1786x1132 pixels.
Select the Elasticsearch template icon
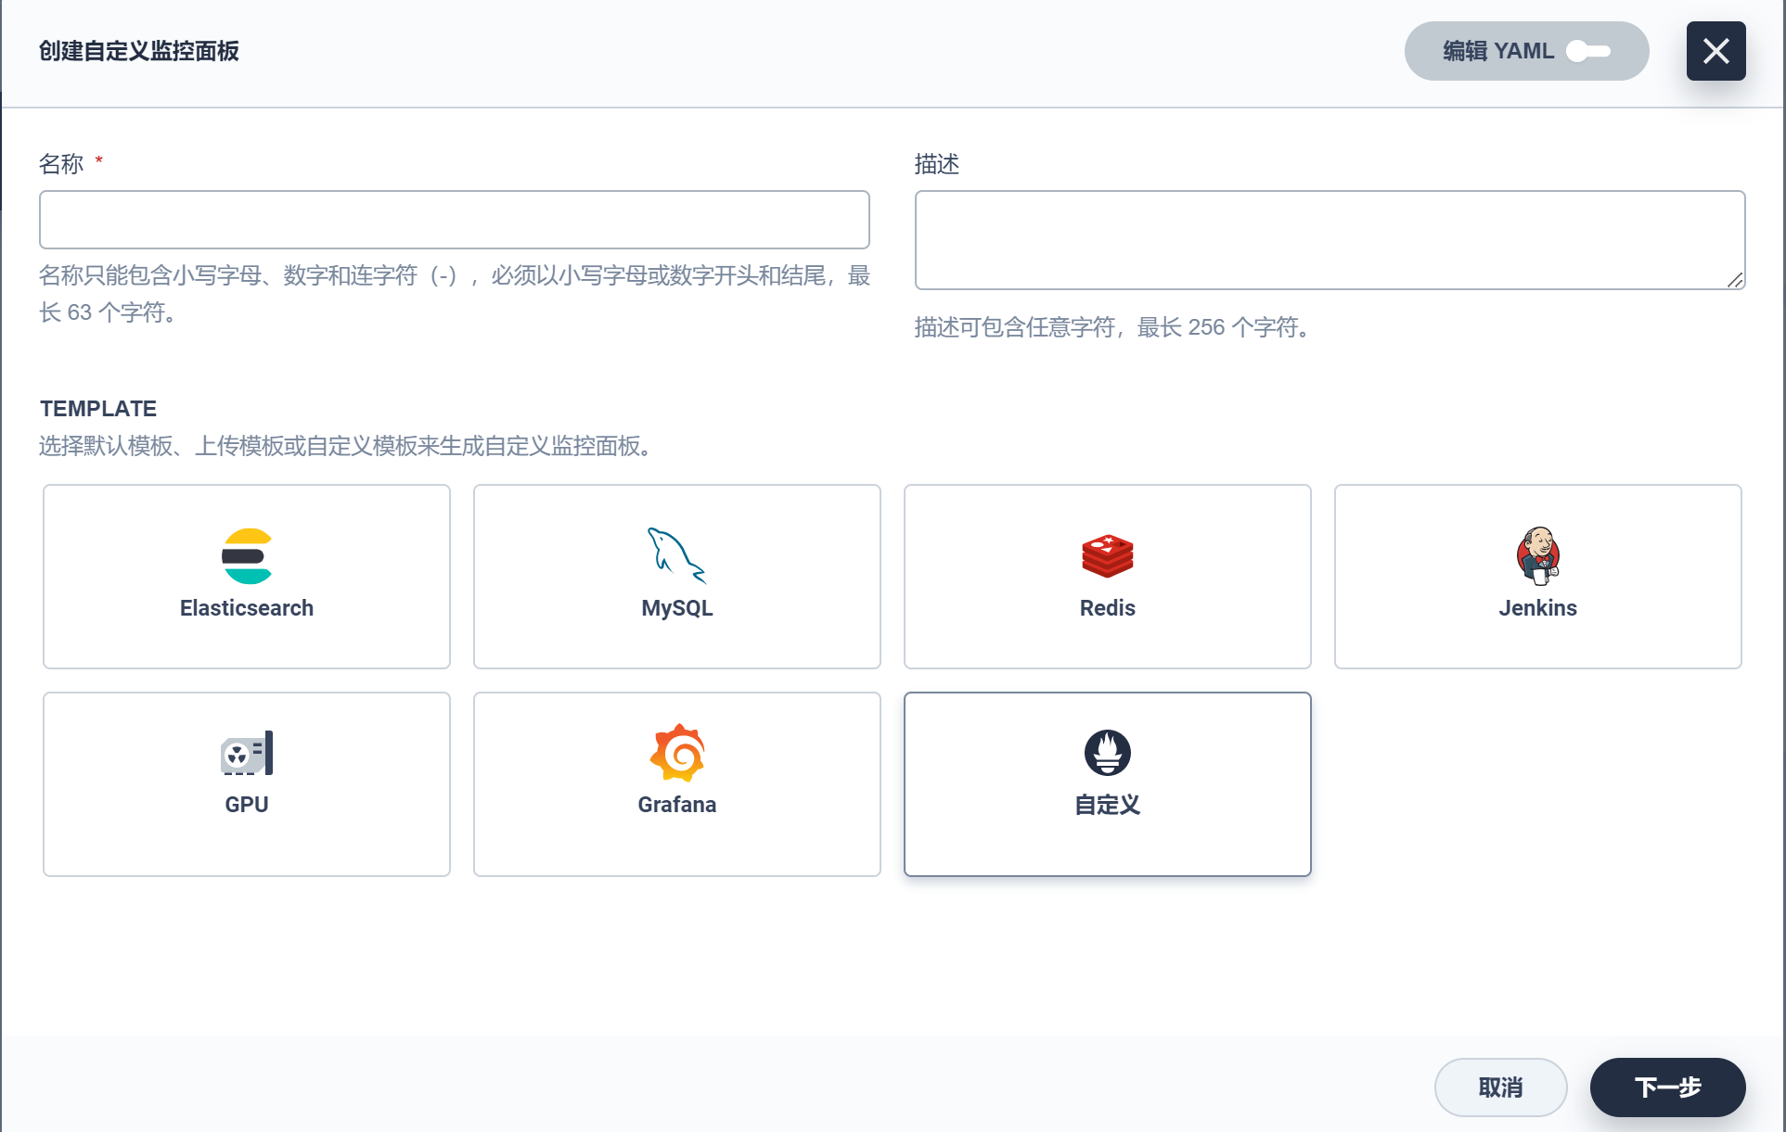pos(247,556)
